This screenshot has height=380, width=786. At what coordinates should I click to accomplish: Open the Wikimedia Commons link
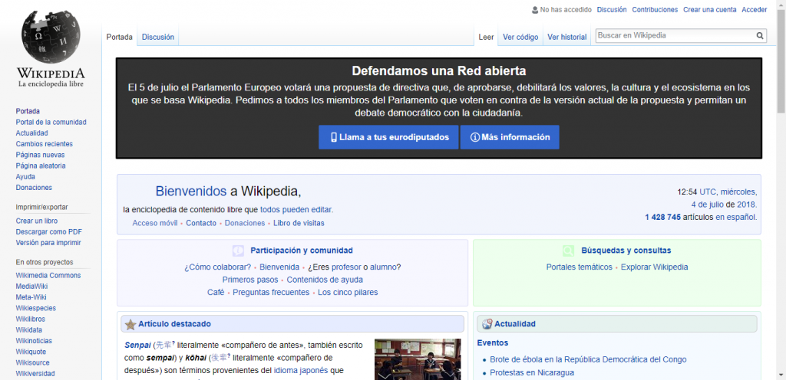pyautogui.click(x=48, y=276)
